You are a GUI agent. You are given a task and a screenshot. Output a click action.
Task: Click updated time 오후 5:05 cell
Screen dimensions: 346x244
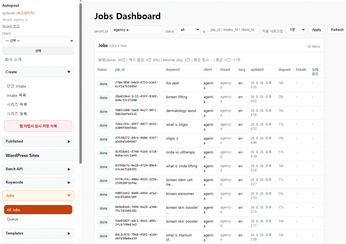pyautogui.click(x=261, y=85)
